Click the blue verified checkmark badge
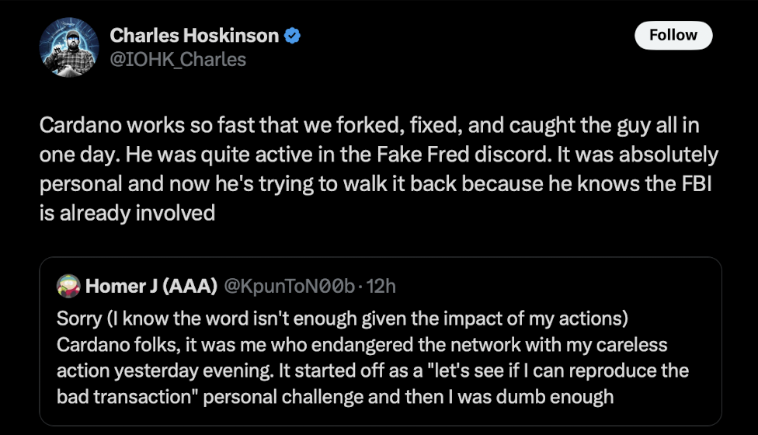The width and height of the screenshot is (758, 435). (x=291, y=35)
